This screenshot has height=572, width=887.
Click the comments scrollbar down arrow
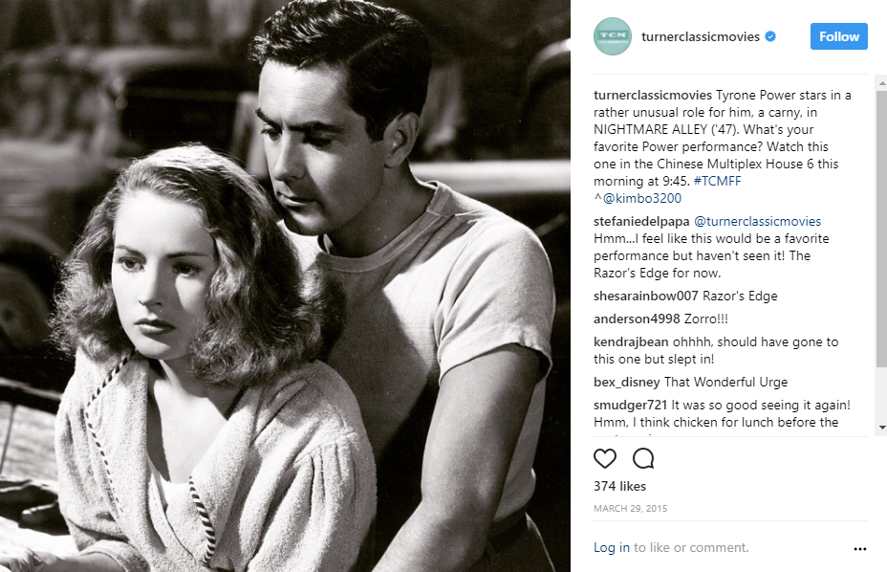click(881, 428)
